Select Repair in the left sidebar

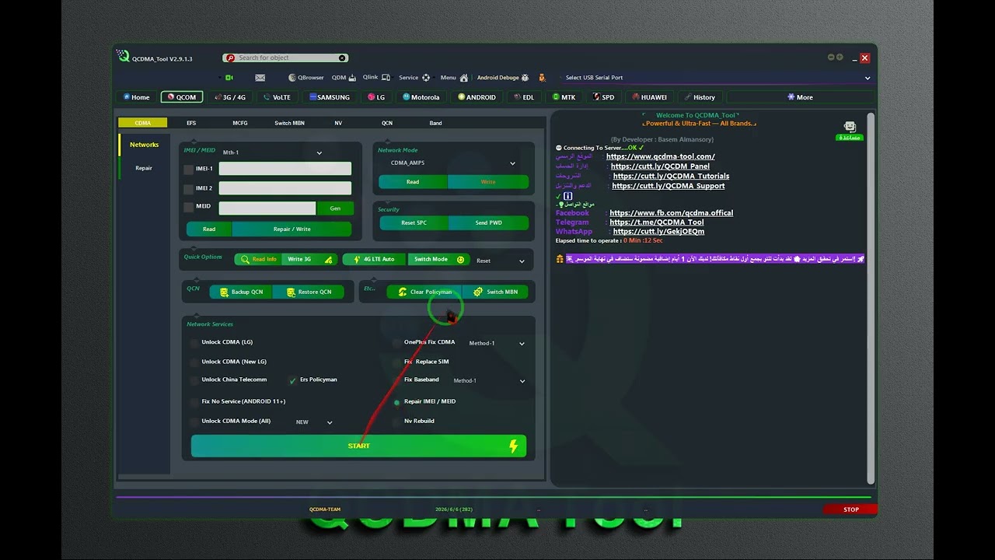click(144, 168)
